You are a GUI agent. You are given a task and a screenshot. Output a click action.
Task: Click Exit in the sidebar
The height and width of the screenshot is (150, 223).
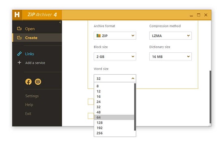click(28, 114)
